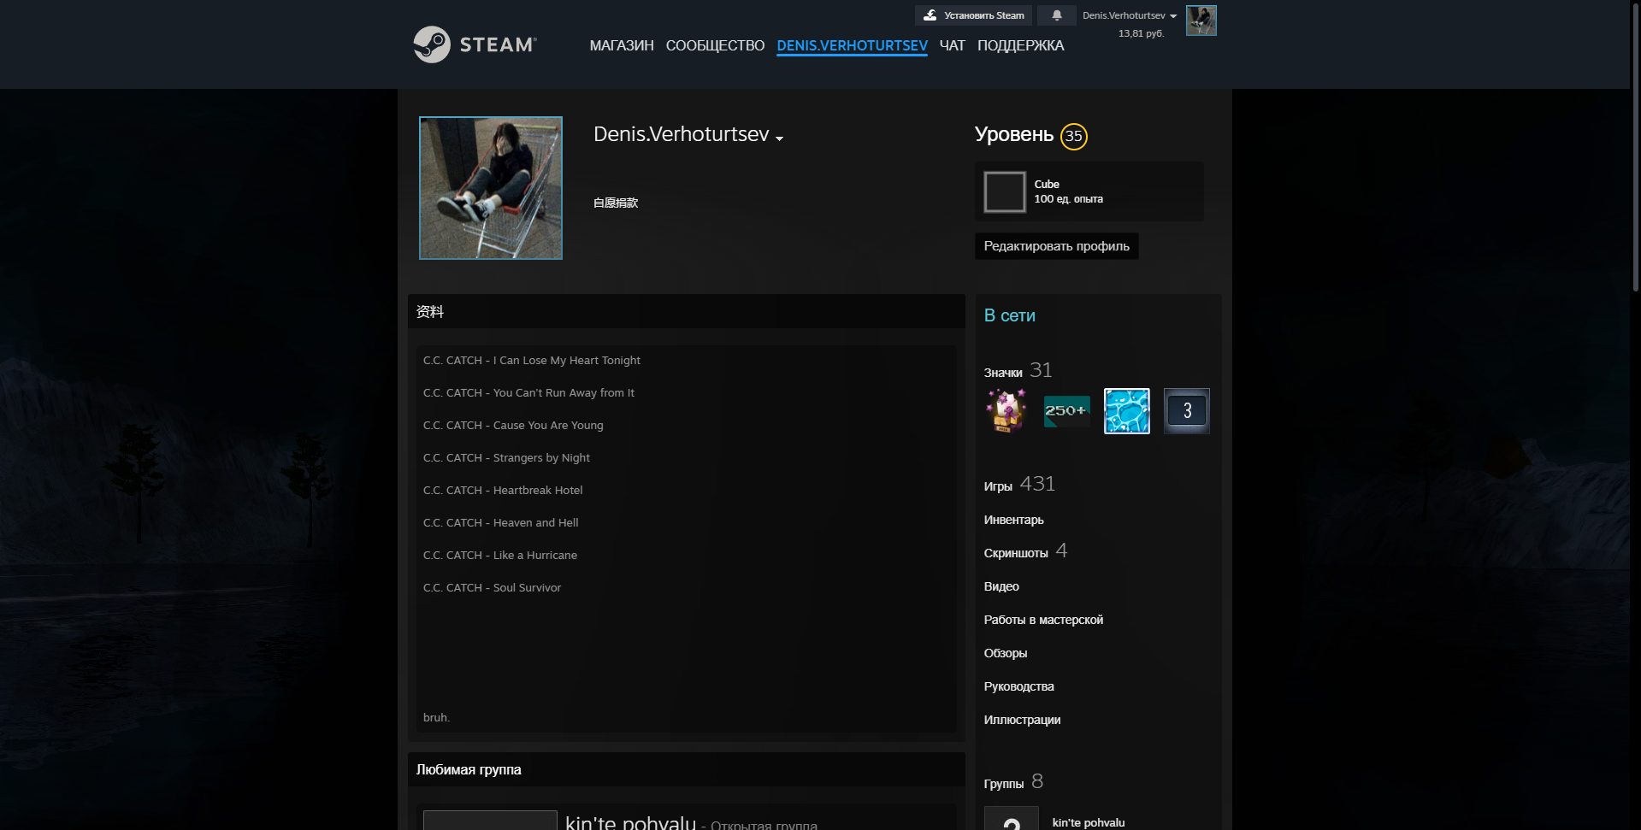Click the wallet balance 13,81 руб.
Screen dimensions: 1641x830
(x=1141, y=33)
